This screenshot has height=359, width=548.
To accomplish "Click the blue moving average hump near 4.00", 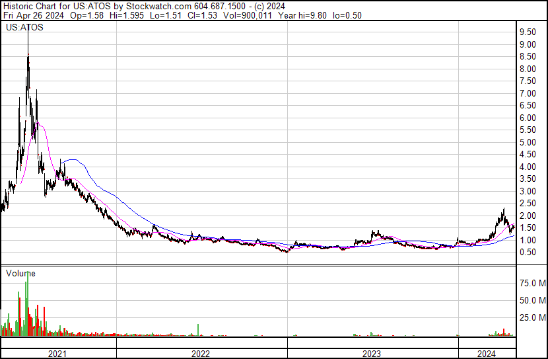I will [70, 159].
